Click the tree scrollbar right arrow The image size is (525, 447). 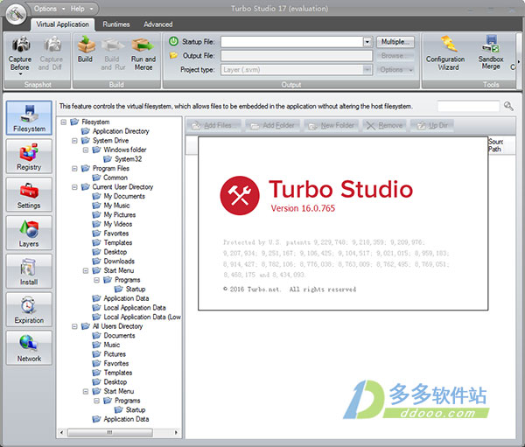[176, 433]
